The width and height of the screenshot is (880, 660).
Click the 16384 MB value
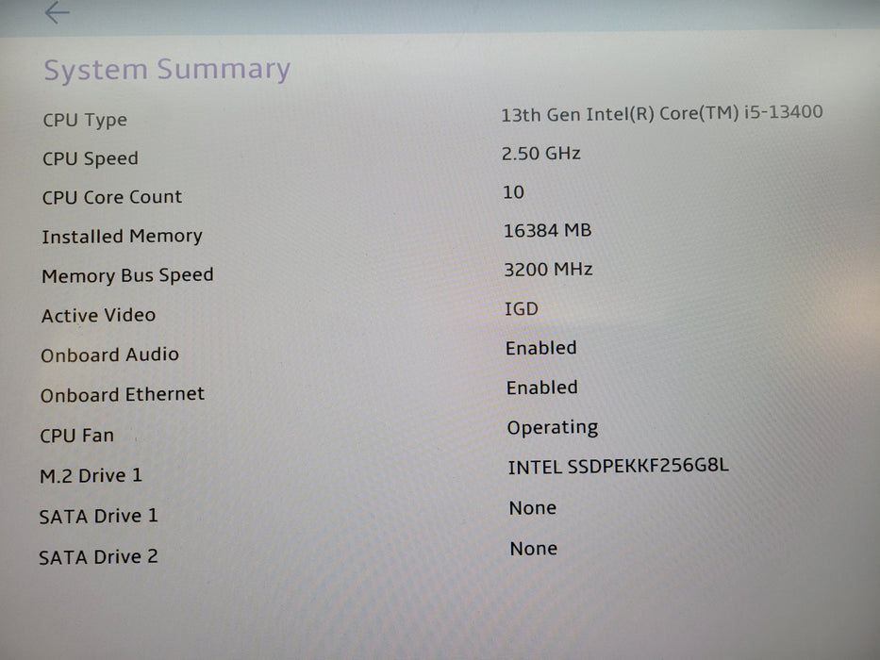click(x=548, y=231)
